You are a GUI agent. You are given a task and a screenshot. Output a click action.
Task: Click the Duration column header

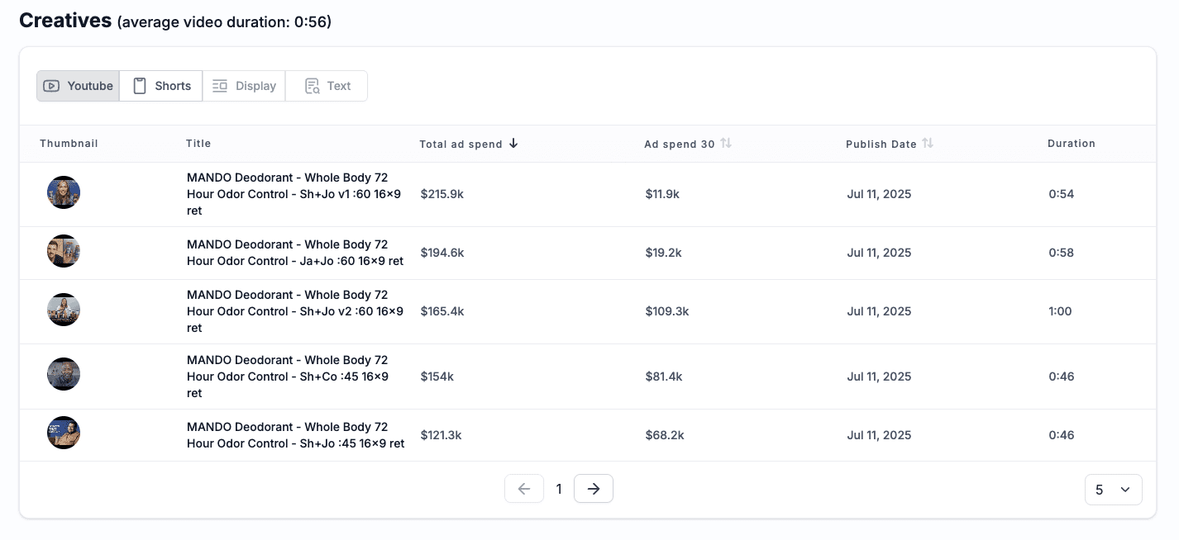[1071, 144]
